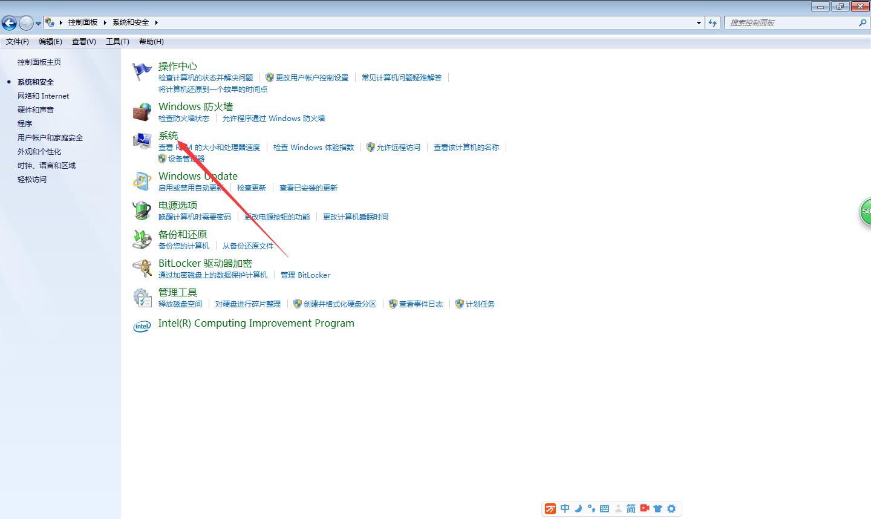Screen dimensions: 871x519
Task: Click 创建并格式化硬盘分区 link
Action: [340, 304]
